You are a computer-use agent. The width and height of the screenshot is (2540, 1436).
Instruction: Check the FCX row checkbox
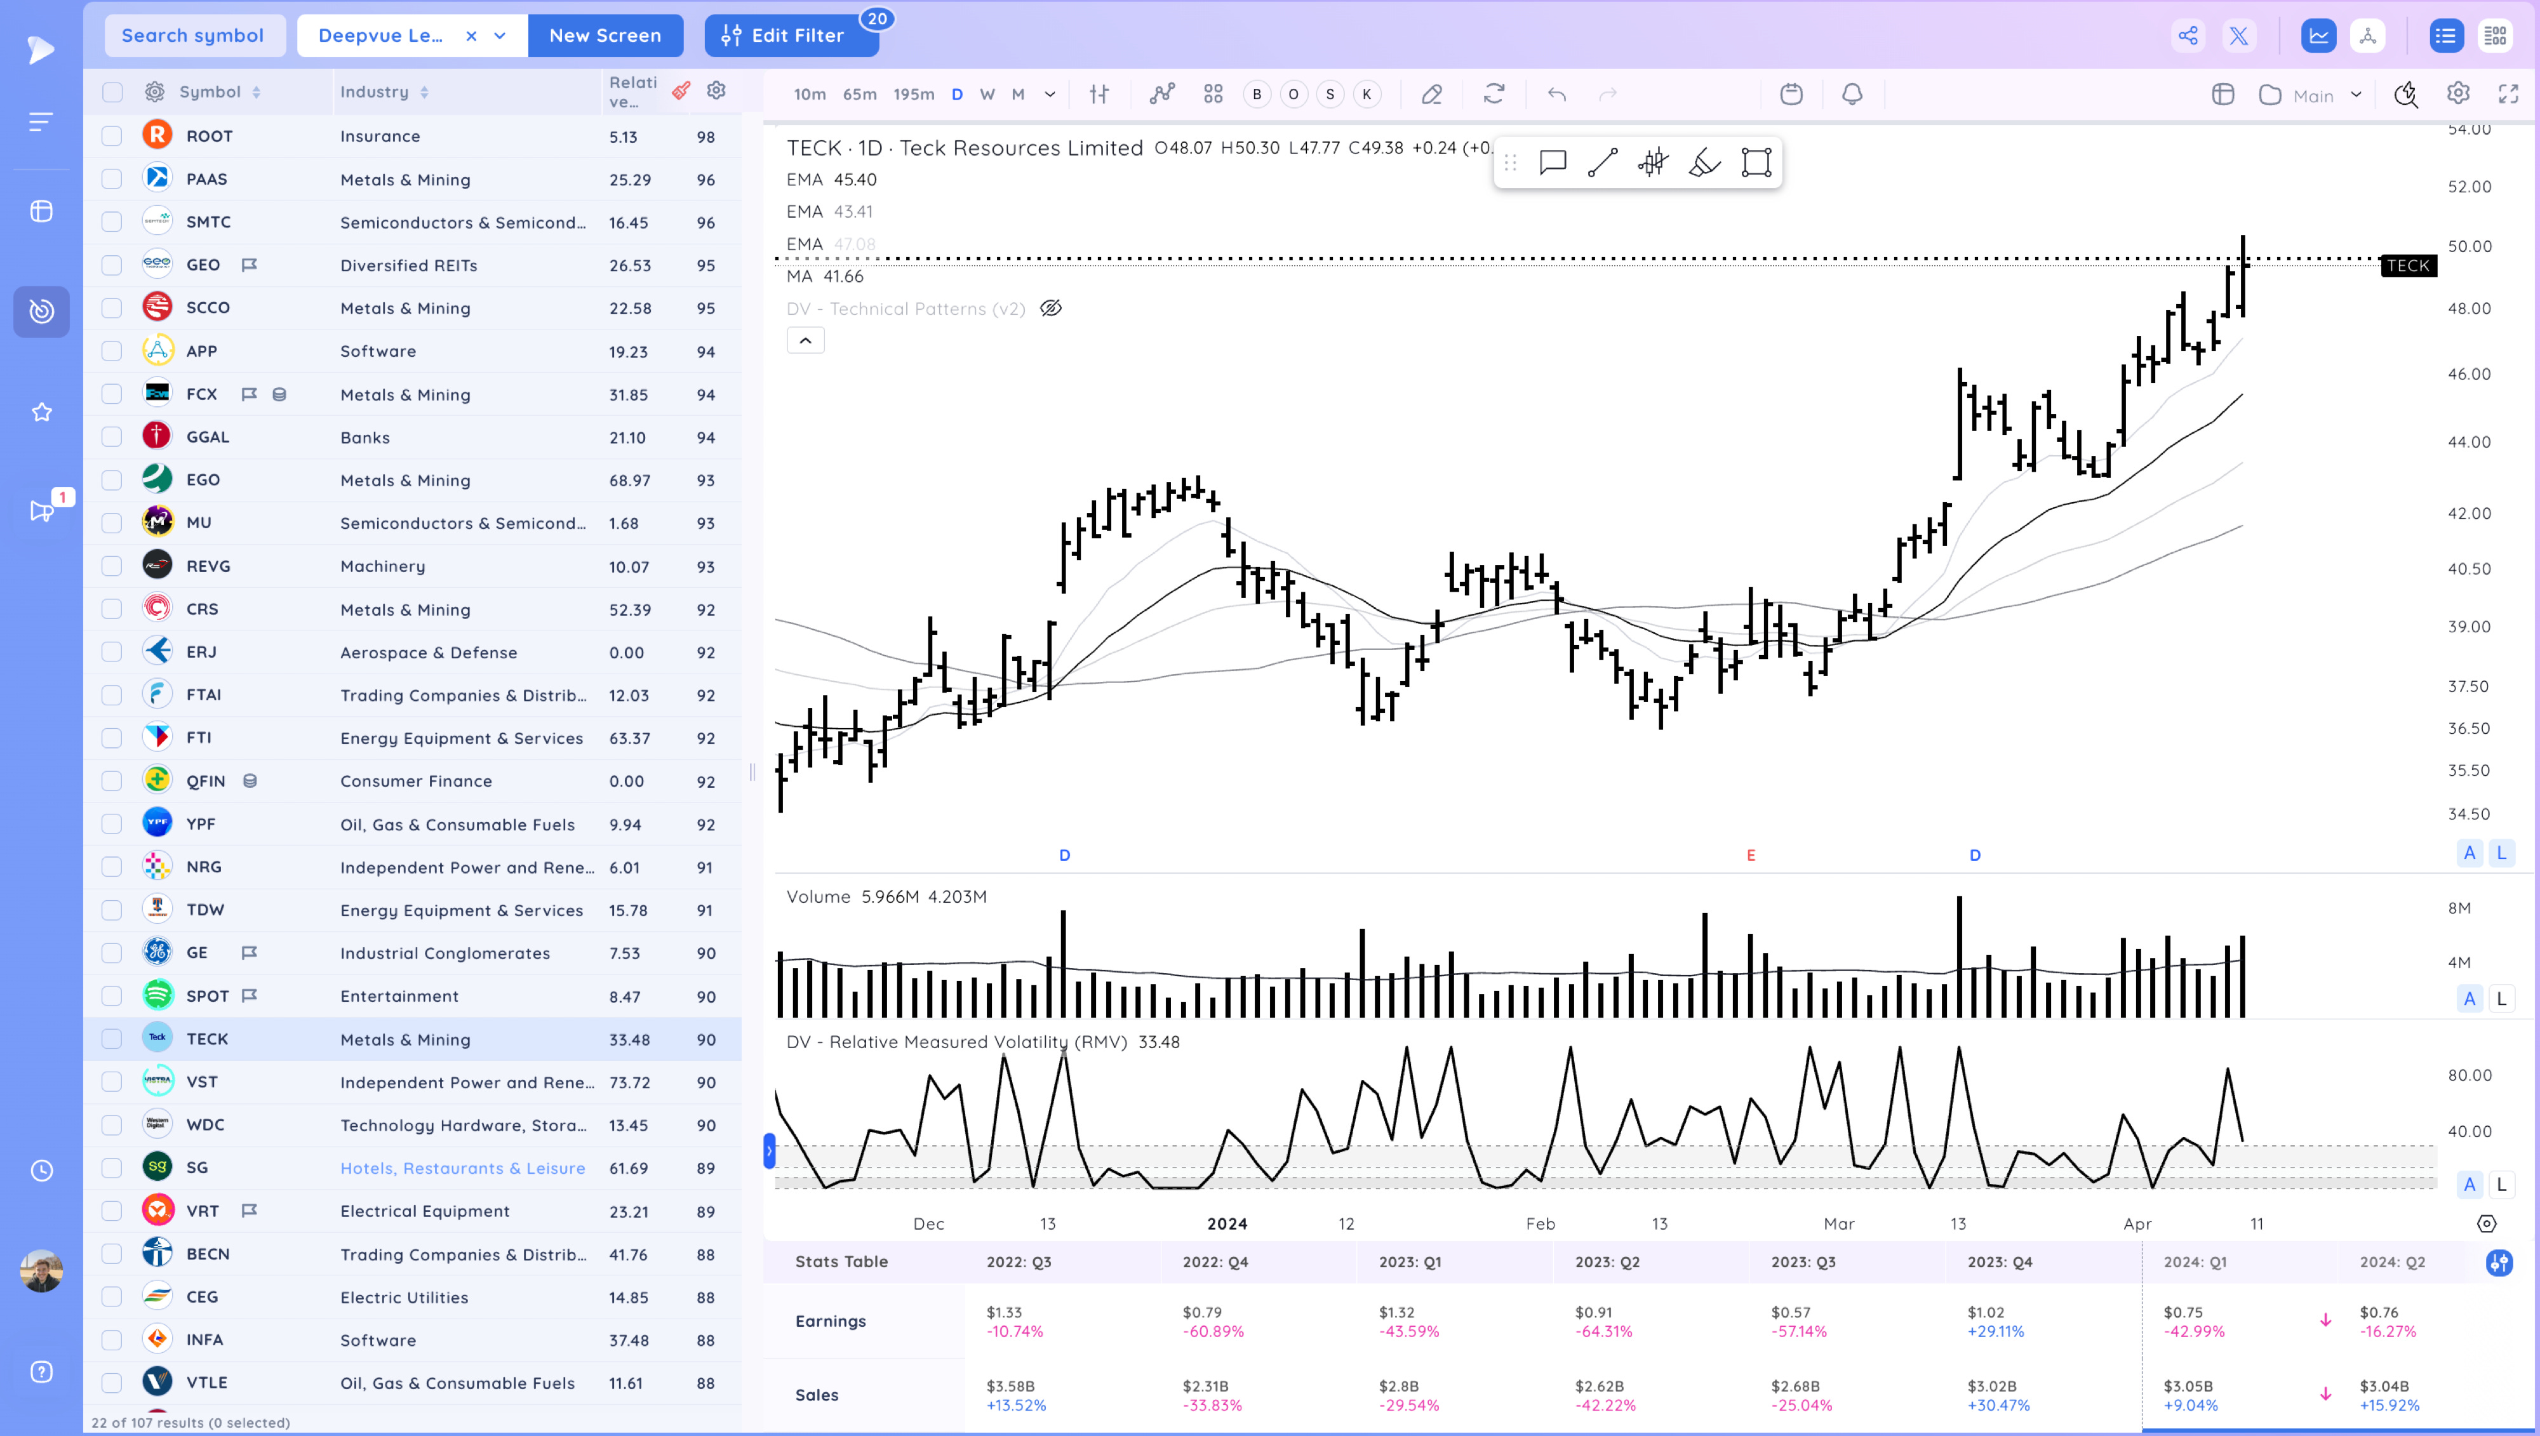point(112,394)
